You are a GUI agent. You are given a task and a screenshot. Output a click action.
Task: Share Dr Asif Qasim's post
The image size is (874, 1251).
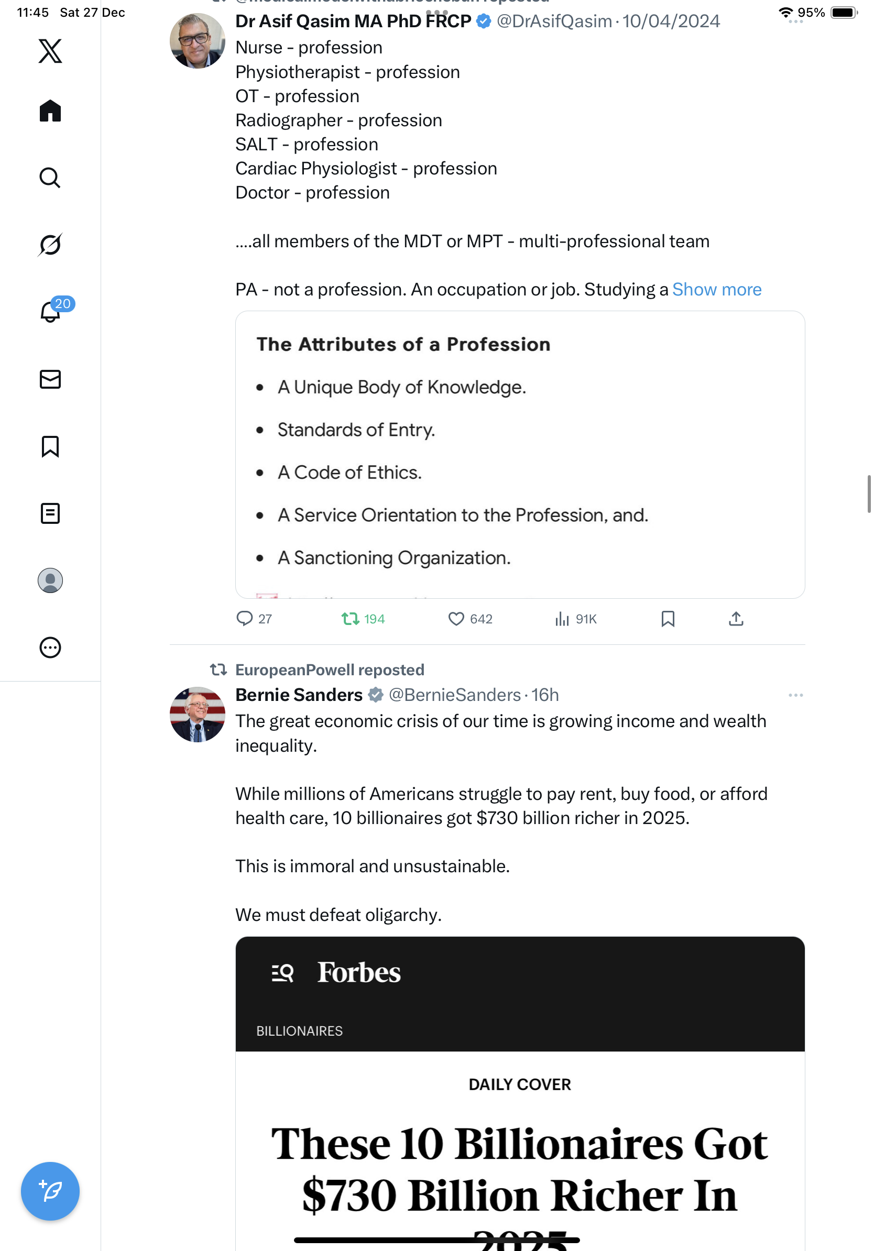pyautogui.click(x=736, y=619)
